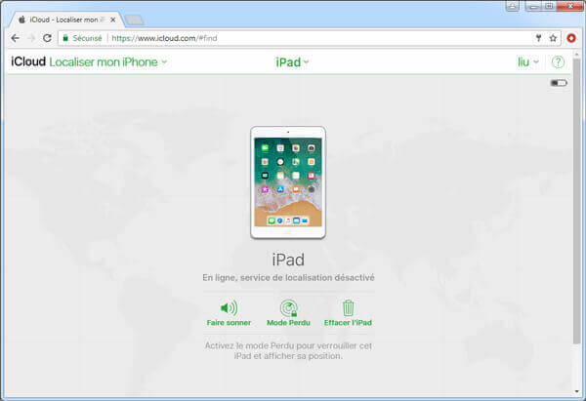Close the Chrome window
Viewport: 586px width, 401px height.
(570, 6)
